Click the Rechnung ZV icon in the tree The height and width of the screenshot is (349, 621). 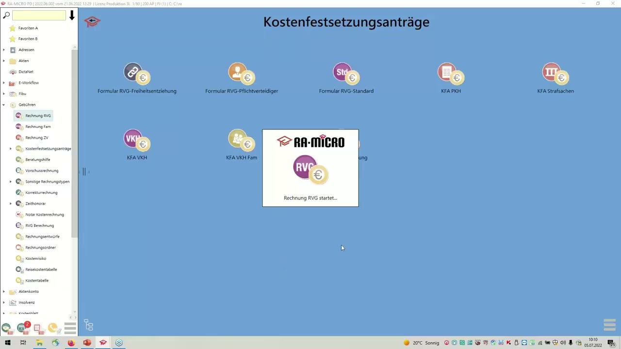pyautogui.click(x=19, y=138)
